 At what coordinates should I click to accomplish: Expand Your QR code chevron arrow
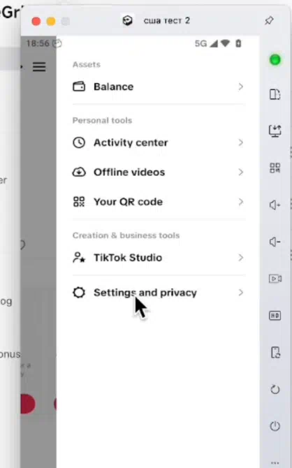[x=240, y=202]
